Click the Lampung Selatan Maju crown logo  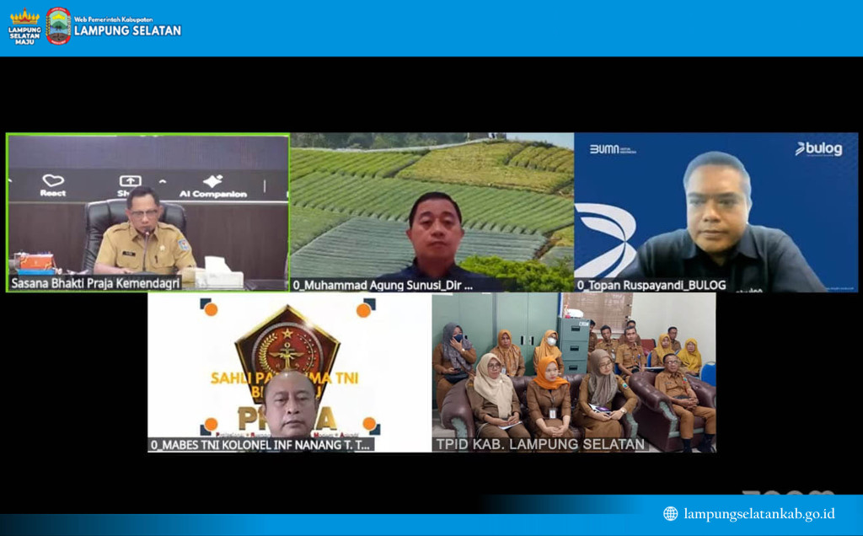24,19
